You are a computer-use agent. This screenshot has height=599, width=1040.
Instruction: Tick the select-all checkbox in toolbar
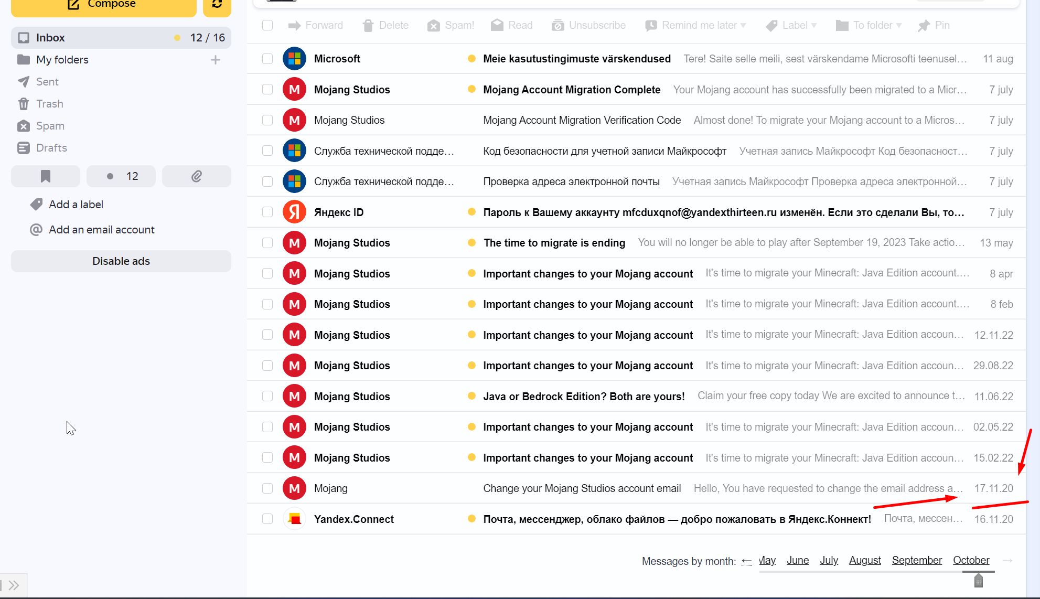pyautogui.click(x=267, y=25)
